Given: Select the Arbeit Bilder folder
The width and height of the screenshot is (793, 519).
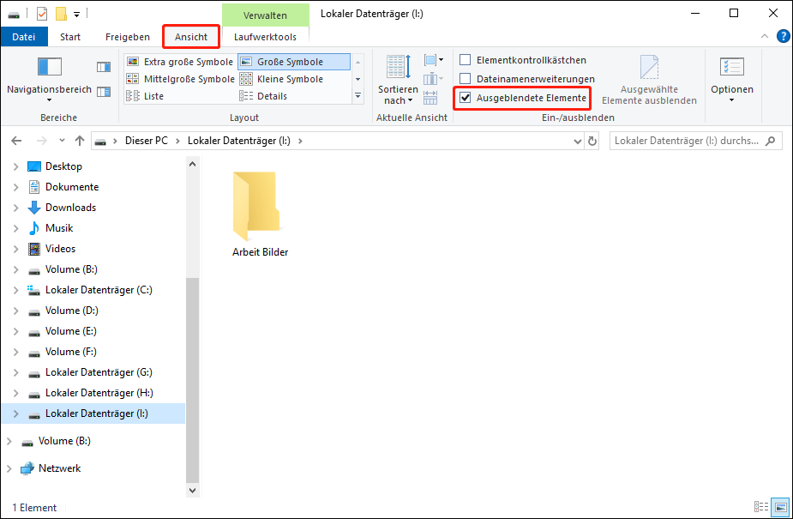Looking at the screenshot, I should 260,214.
